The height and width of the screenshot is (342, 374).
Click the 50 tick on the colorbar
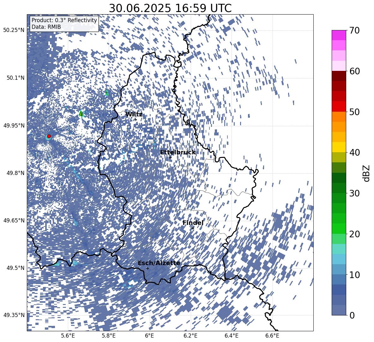[x=354, y=112]
